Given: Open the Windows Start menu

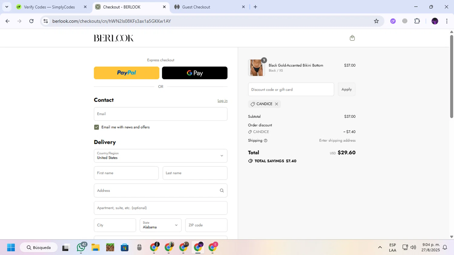Looking at the screenshot, I should click(x=11, y=248).
